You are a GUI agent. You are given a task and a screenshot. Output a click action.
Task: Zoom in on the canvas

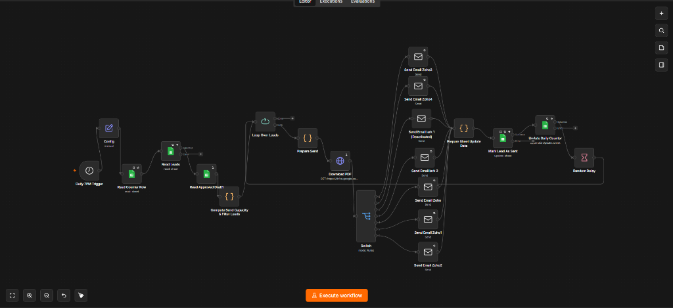29,295
